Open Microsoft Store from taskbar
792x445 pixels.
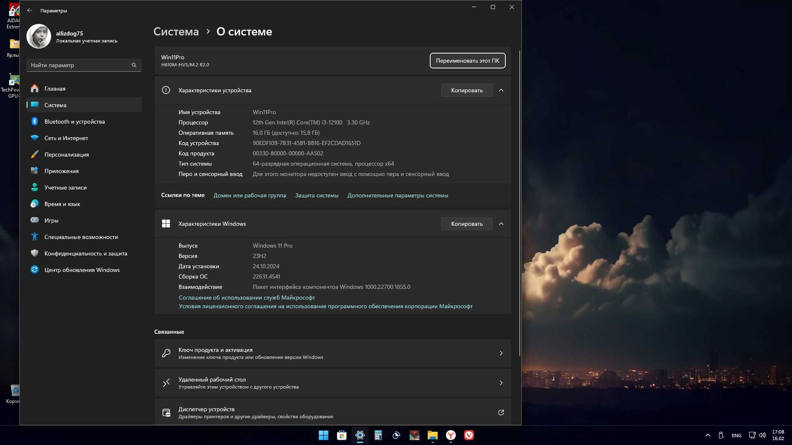click(x=342, y=435)
